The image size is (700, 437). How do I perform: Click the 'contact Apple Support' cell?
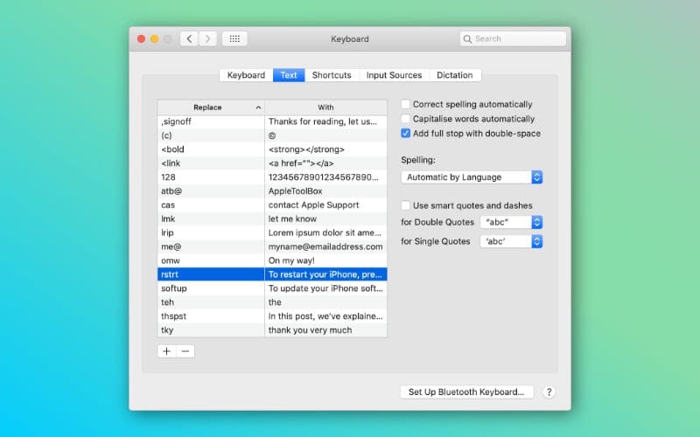click(325, 205)
